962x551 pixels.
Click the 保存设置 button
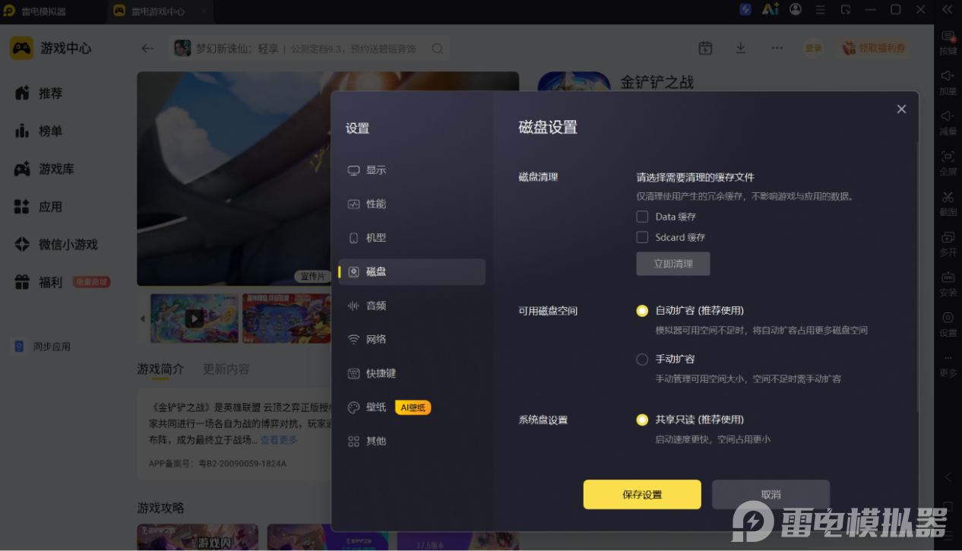642,494
